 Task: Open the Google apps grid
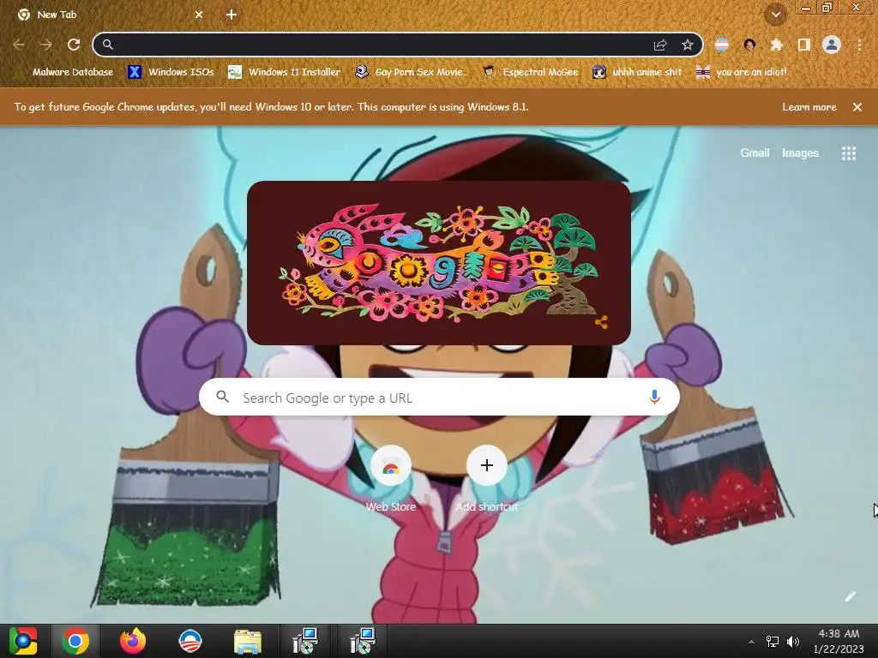pyautogui.click(x=848, y=153)
